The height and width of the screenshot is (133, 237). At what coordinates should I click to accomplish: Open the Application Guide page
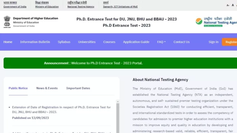pos(136,42)
